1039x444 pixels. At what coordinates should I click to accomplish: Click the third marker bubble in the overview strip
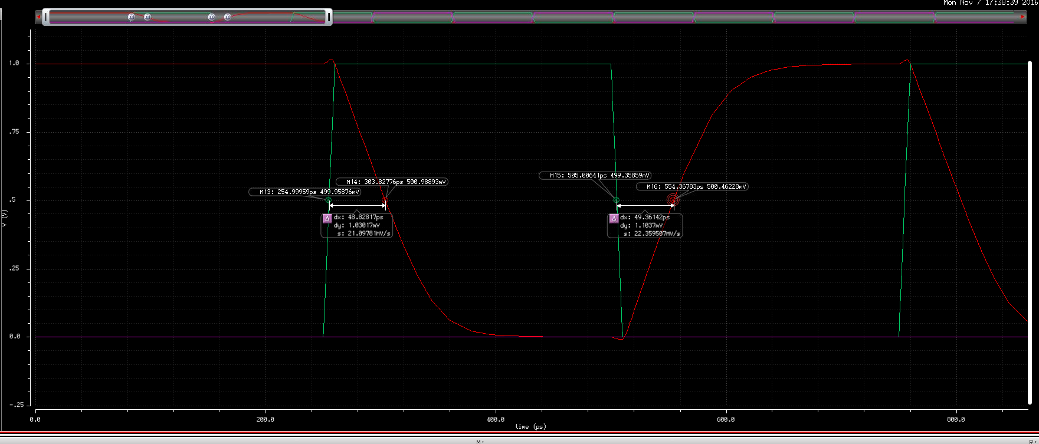[x=212, y=17]
